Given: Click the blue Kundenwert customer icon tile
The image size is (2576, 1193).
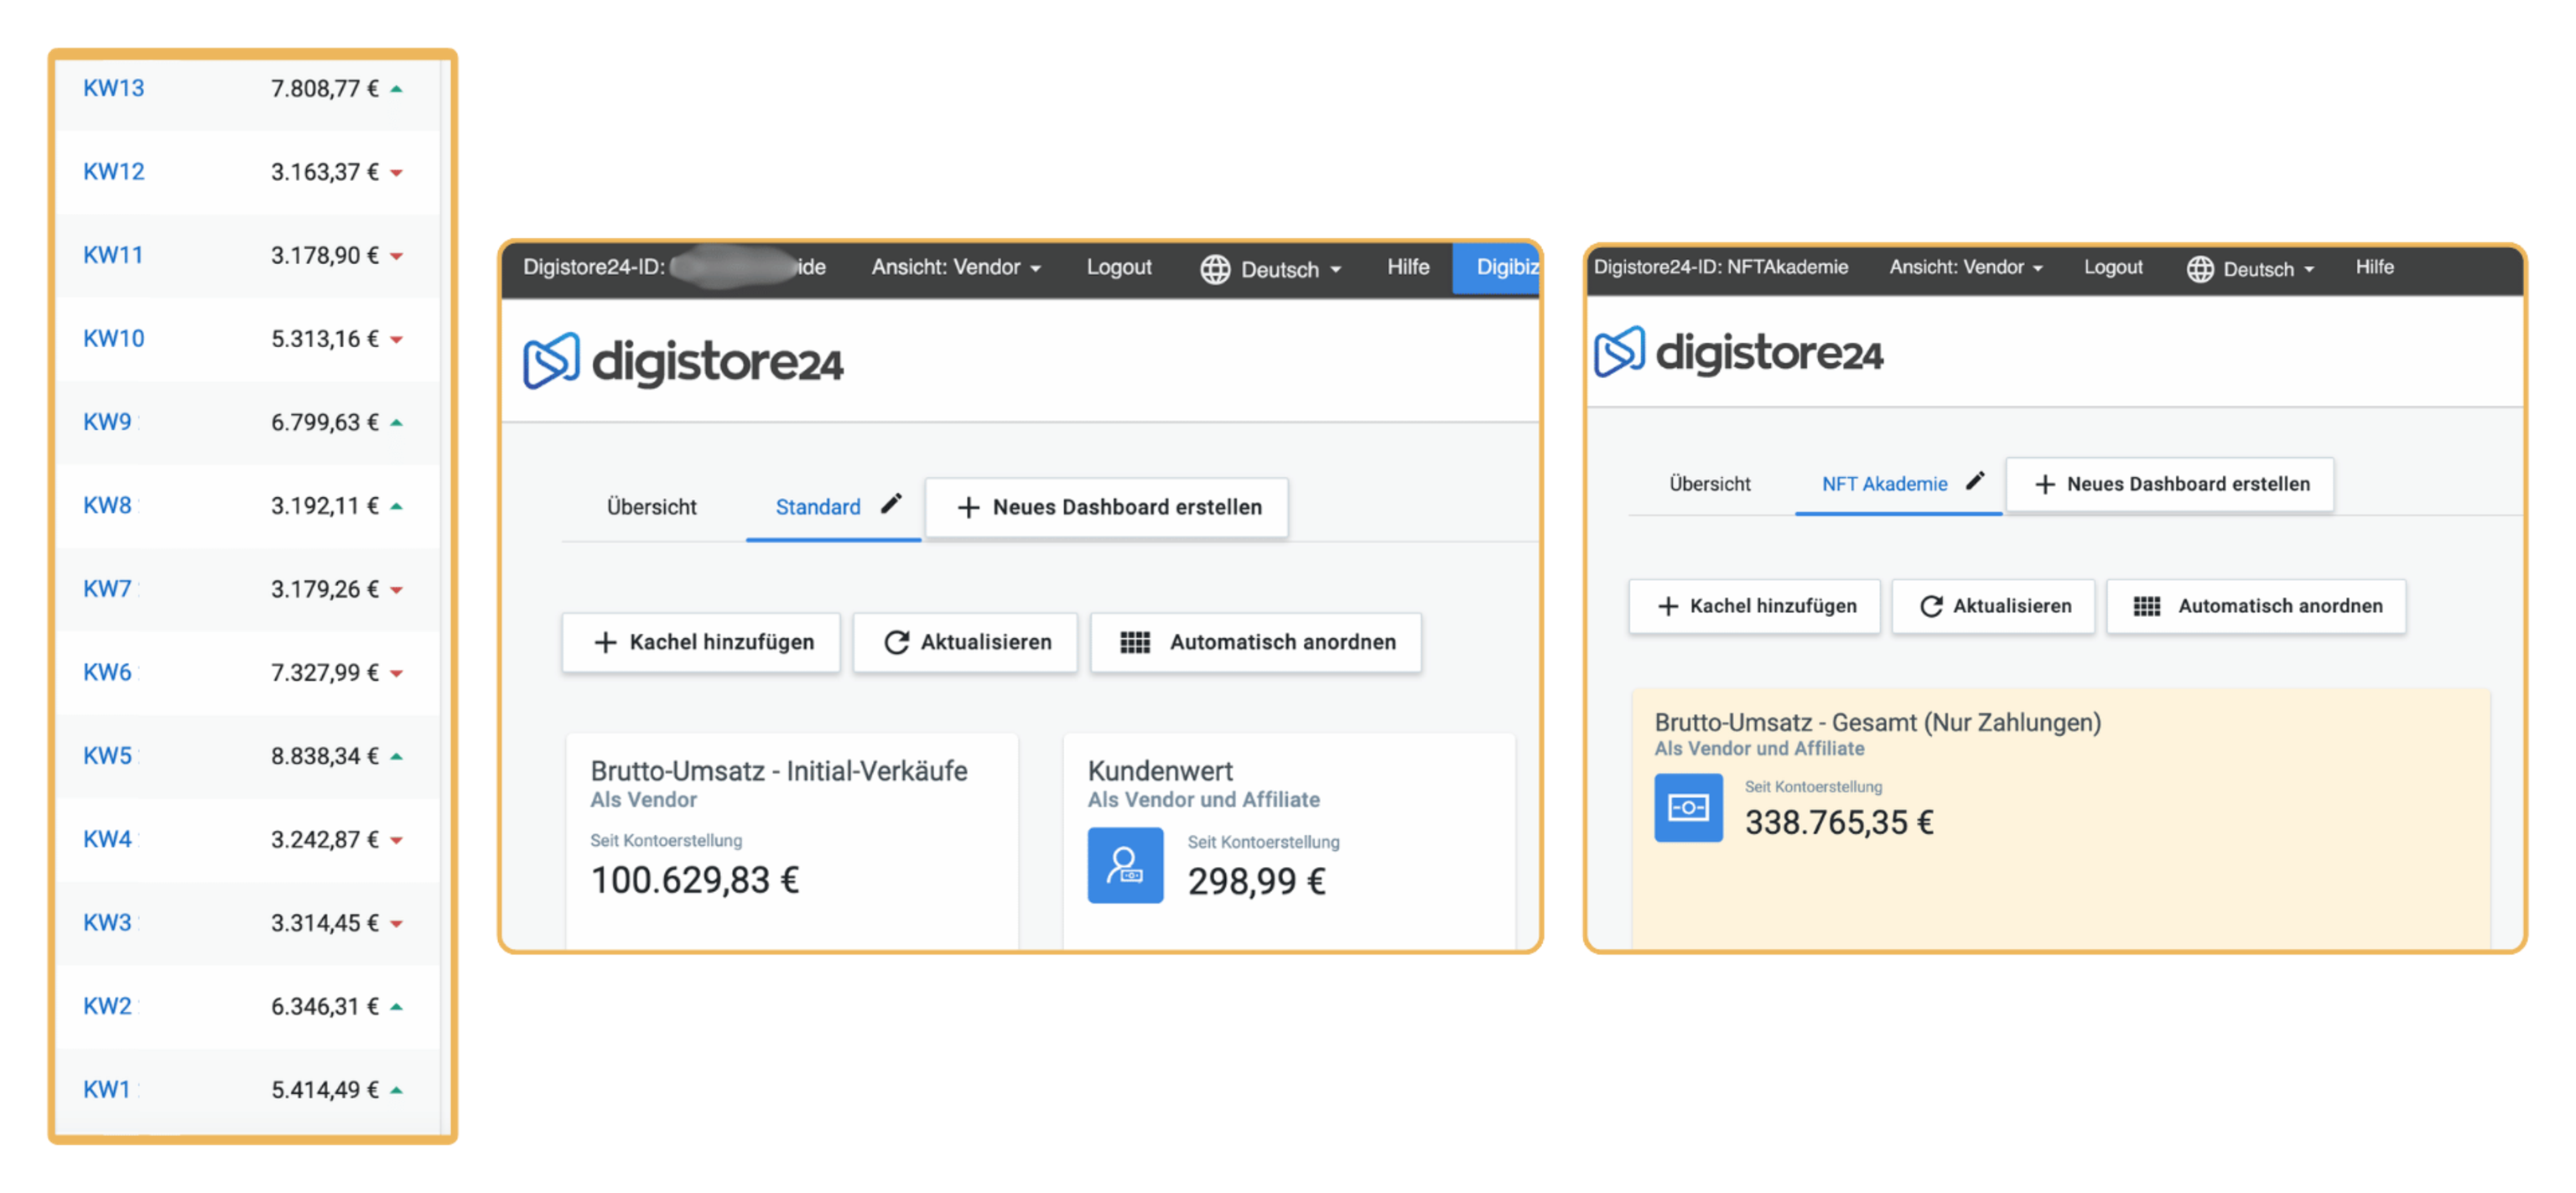Looking at the screenshot, I should pyautogui.click(x=1125, y=865).
